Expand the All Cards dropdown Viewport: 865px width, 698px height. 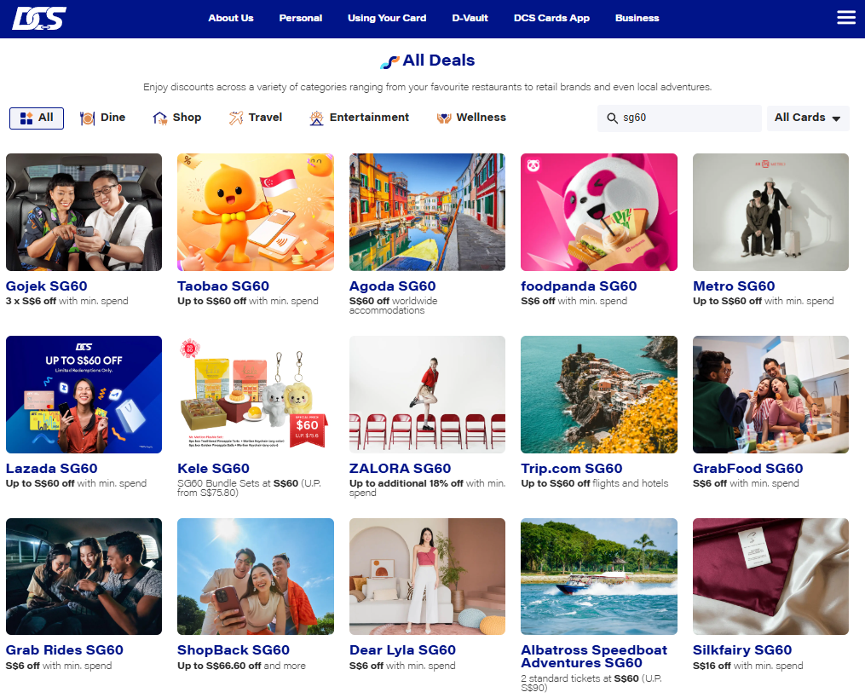coord(808,118)
